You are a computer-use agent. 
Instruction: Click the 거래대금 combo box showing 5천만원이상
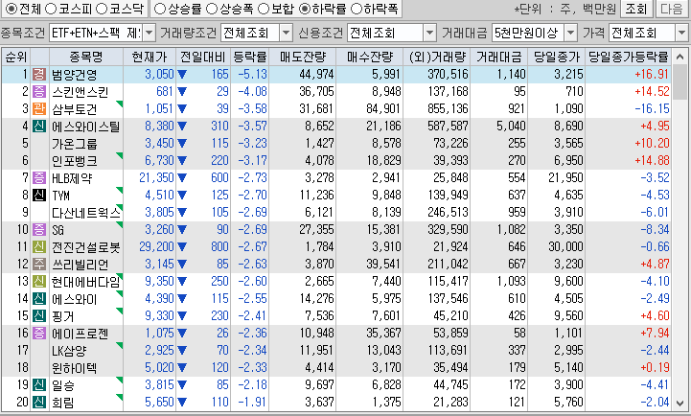tap(535, 33)
